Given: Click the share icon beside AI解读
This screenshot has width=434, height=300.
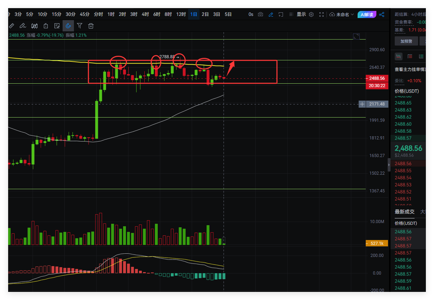Looking at the screenshot, I should click(x=382, y=14).
